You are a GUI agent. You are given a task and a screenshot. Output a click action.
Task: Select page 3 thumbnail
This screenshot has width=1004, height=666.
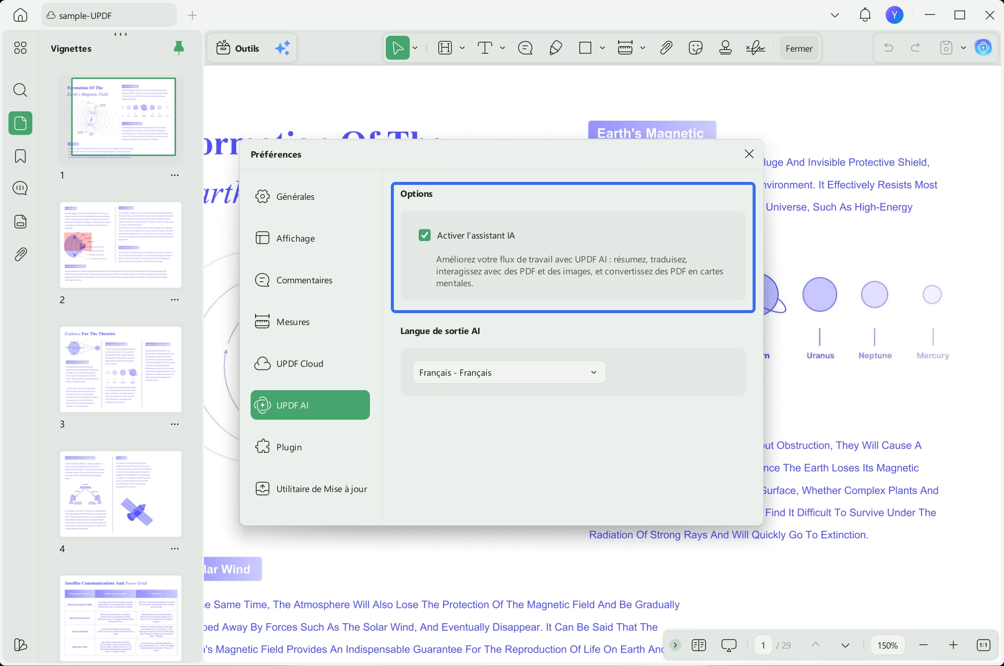tap(121, 369)
